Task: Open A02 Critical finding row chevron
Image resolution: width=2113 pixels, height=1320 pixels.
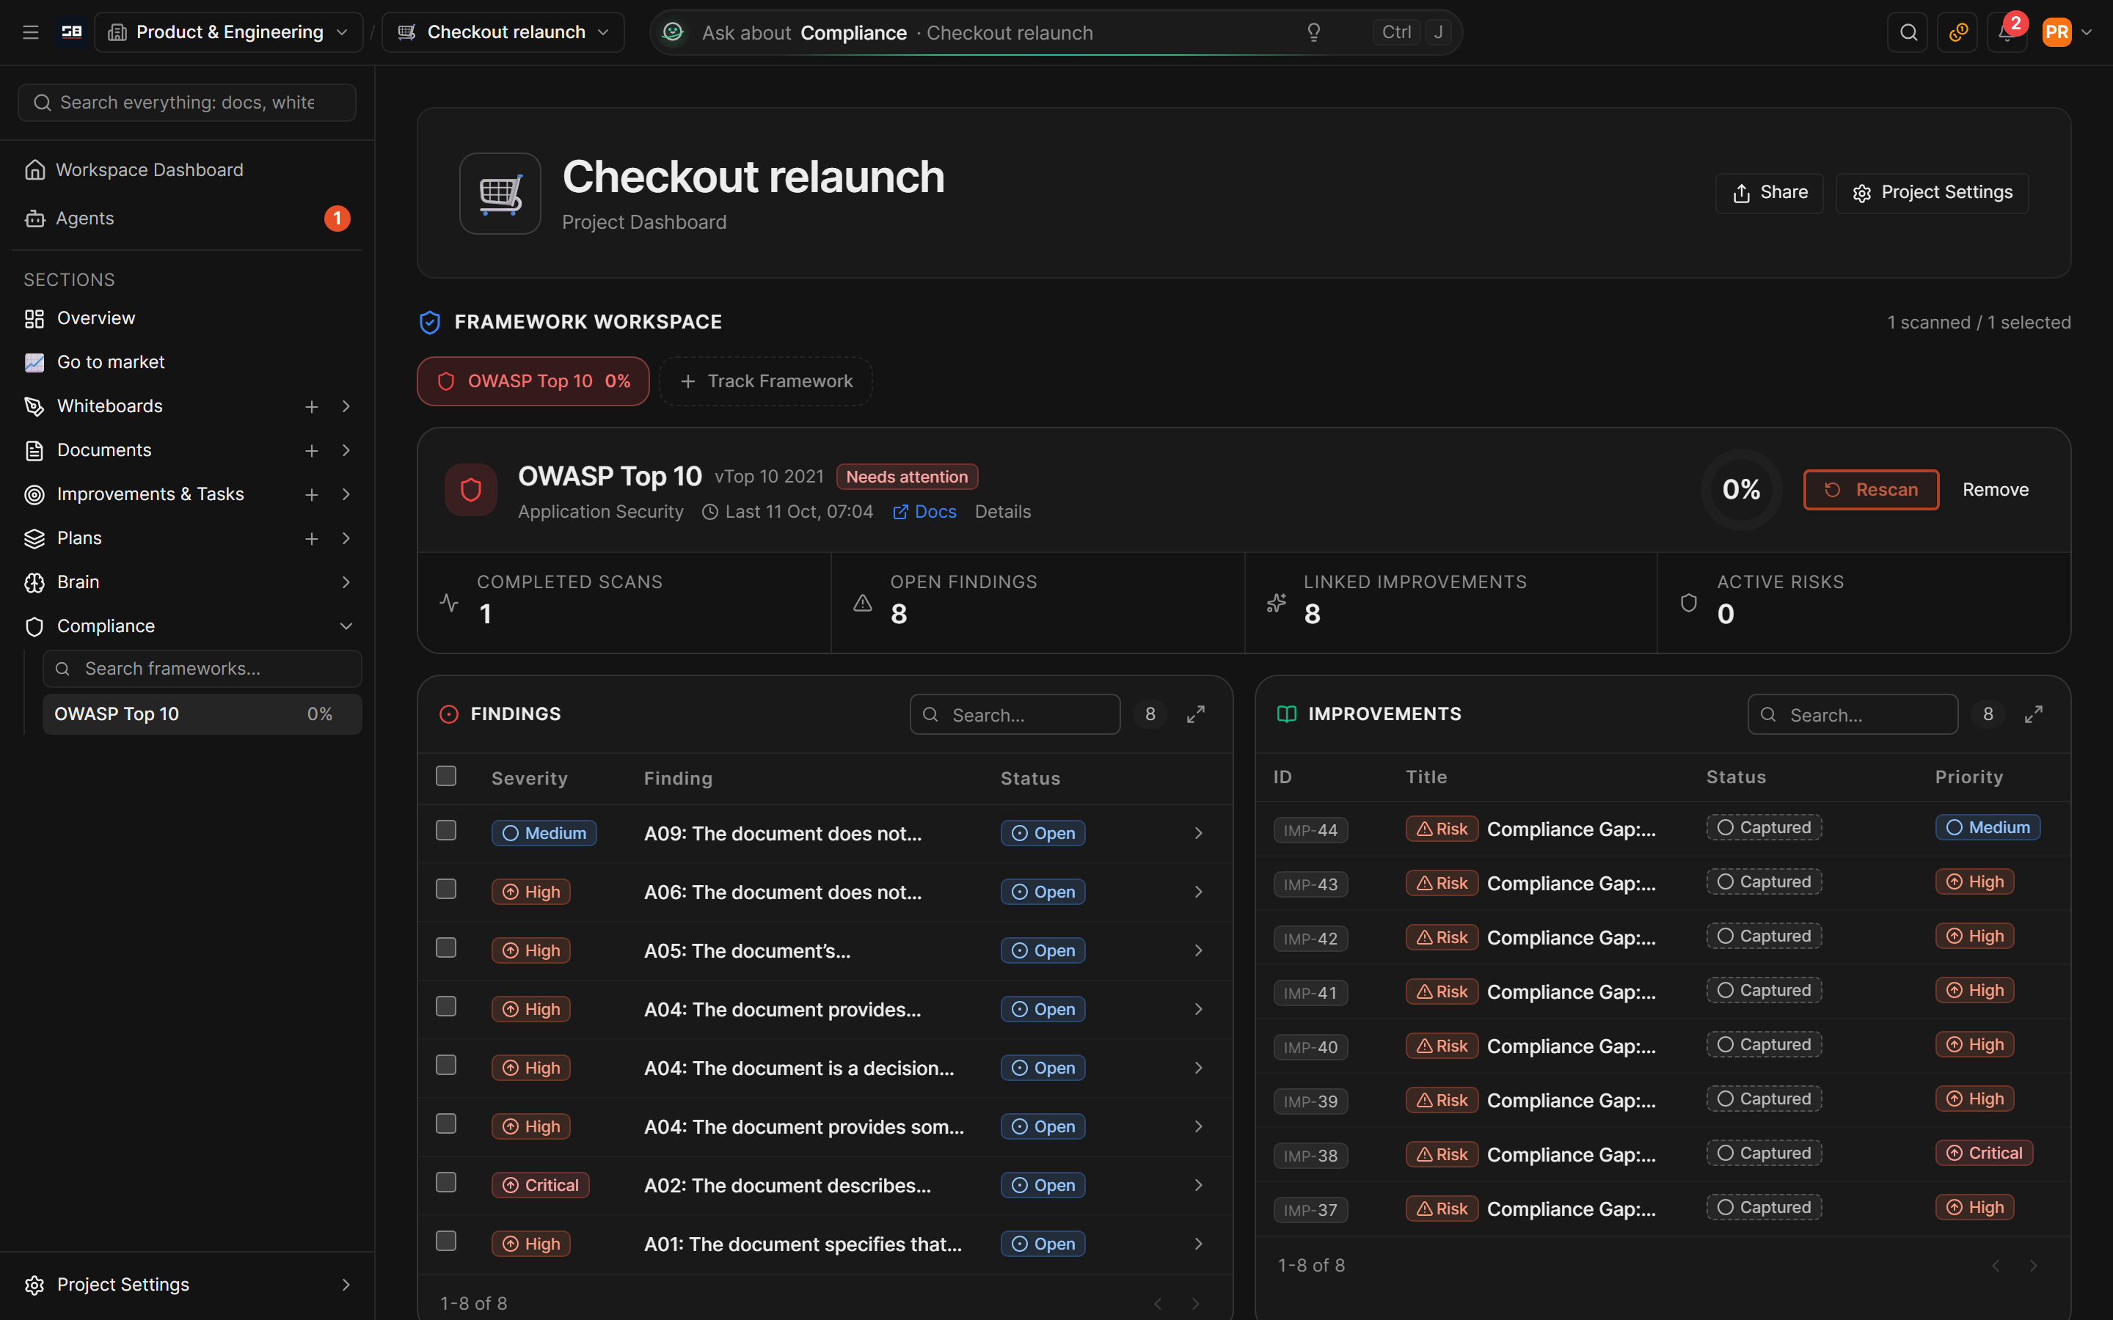Action: (1198, 1186)
